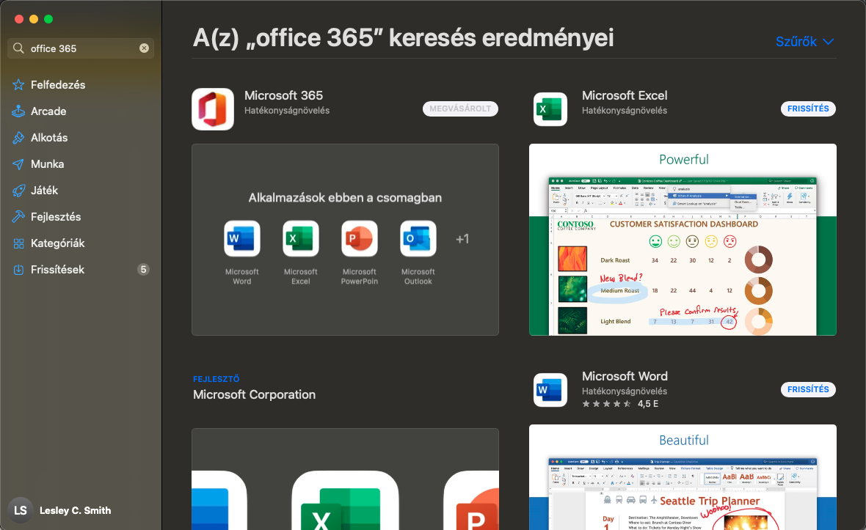The height and width of the screenshot is (530, 866).
Task: Click the LS account avatar
Action: 21,510
